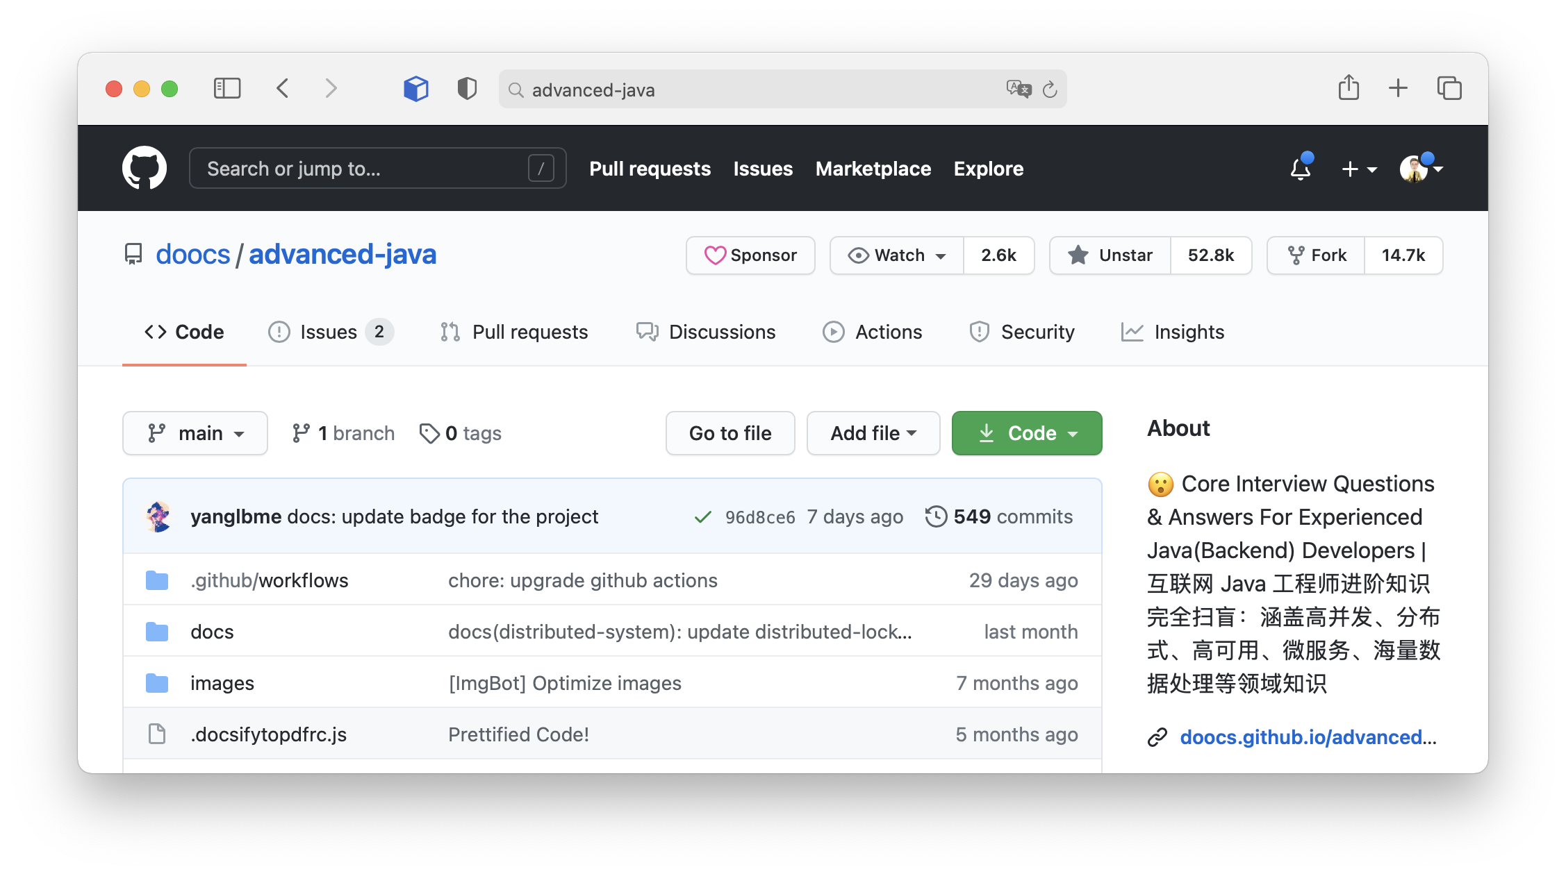Go forward with the browser forward arrow

click(x=331, y=88)
